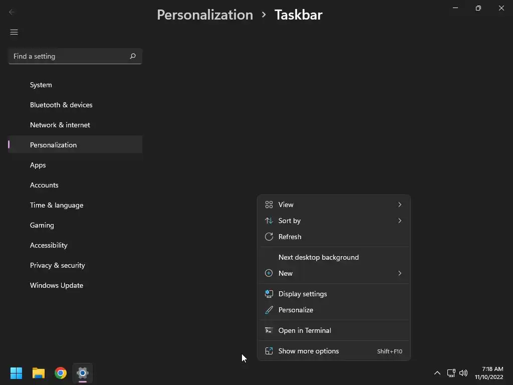Viewport: 513px width, 385px height.
Task: Open the network status tray icon
Action: (451, 373)
